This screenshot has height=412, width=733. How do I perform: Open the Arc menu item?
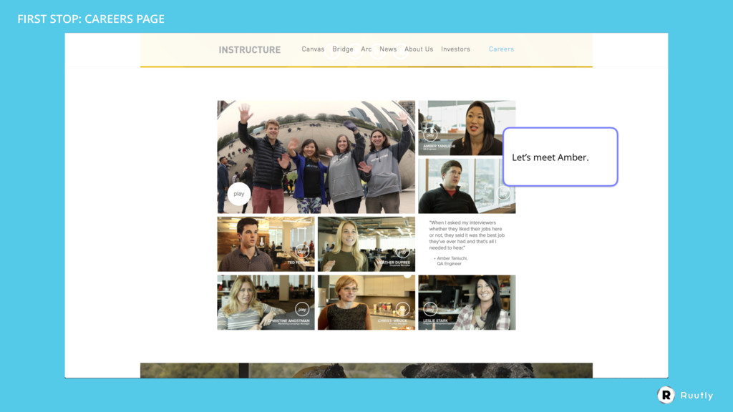[x=366, y=49]
